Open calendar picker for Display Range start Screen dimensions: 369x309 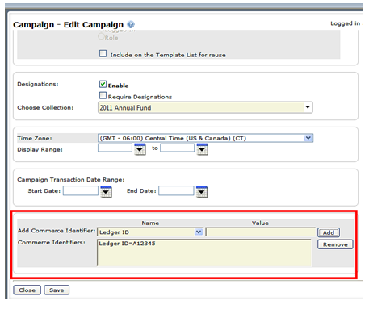click(140, 149)
